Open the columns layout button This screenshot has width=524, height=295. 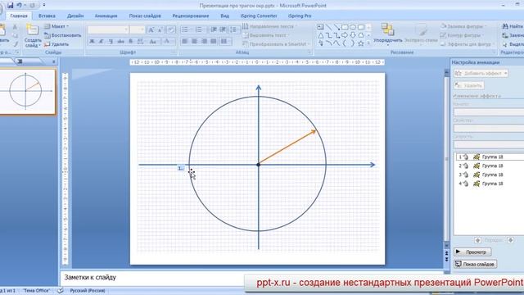tap(226, 41)
